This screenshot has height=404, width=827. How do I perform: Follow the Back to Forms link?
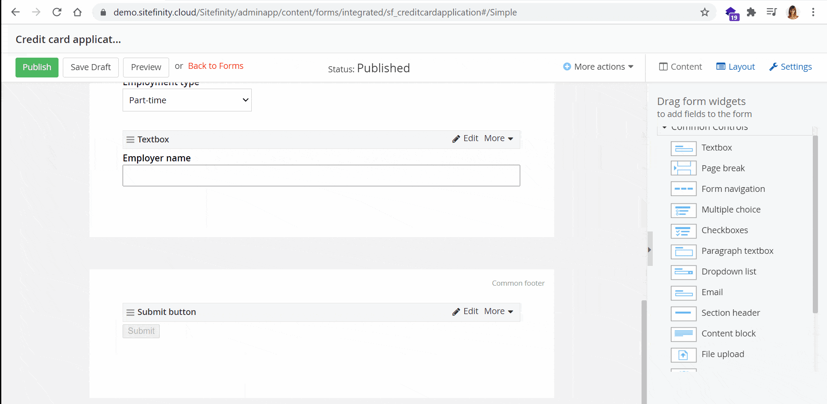(216, 66)
